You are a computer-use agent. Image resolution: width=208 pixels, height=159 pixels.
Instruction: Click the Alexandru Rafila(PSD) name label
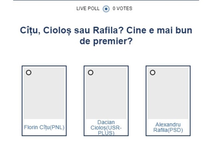pos(168,127)
